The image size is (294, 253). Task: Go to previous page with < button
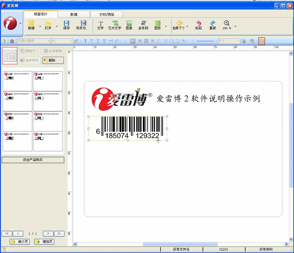(x=18, y=234)
